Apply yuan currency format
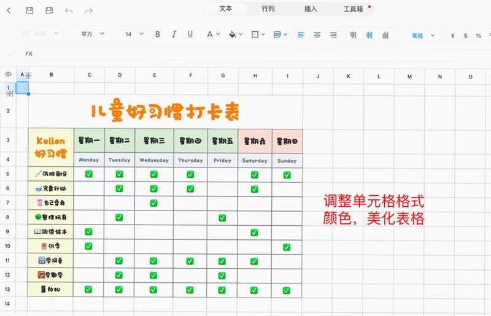The image size is (491, 316). 452,36
